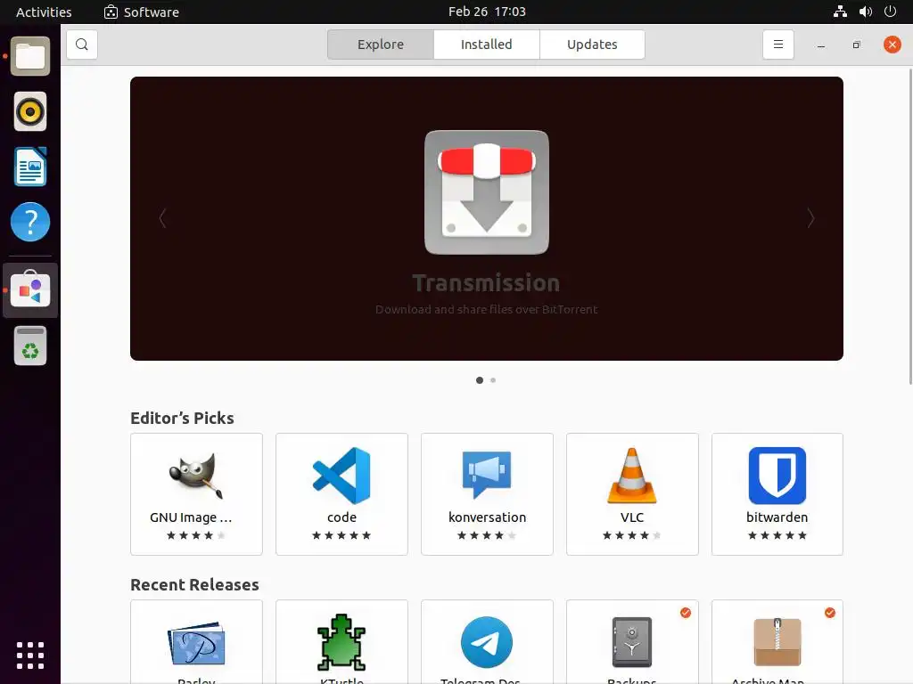
Task: Click the bitwarden star rating
Action: [x=777, y=535]
